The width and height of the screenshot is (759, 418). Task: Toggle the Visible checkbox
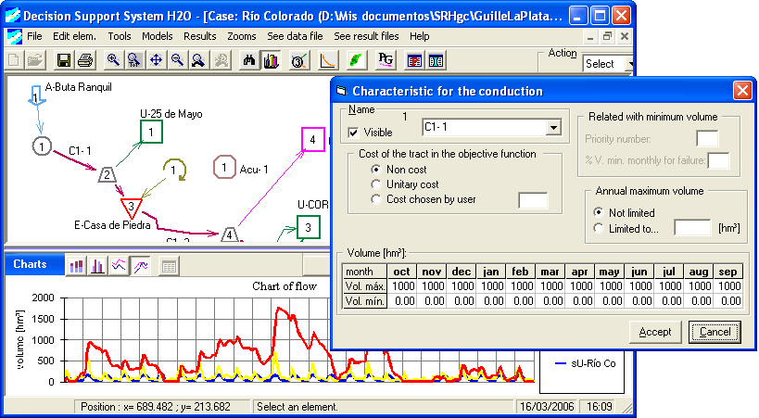click(x=353, y=133)
